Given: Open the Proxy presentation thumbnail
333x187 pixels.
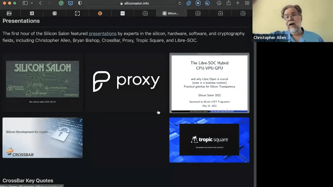Looking at the screenshot, I should point(126,81).
